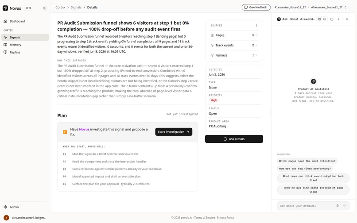Collapse the left sidebar panel icon
357x223 pixels.
pyautogui.click(x=45, y=8)
